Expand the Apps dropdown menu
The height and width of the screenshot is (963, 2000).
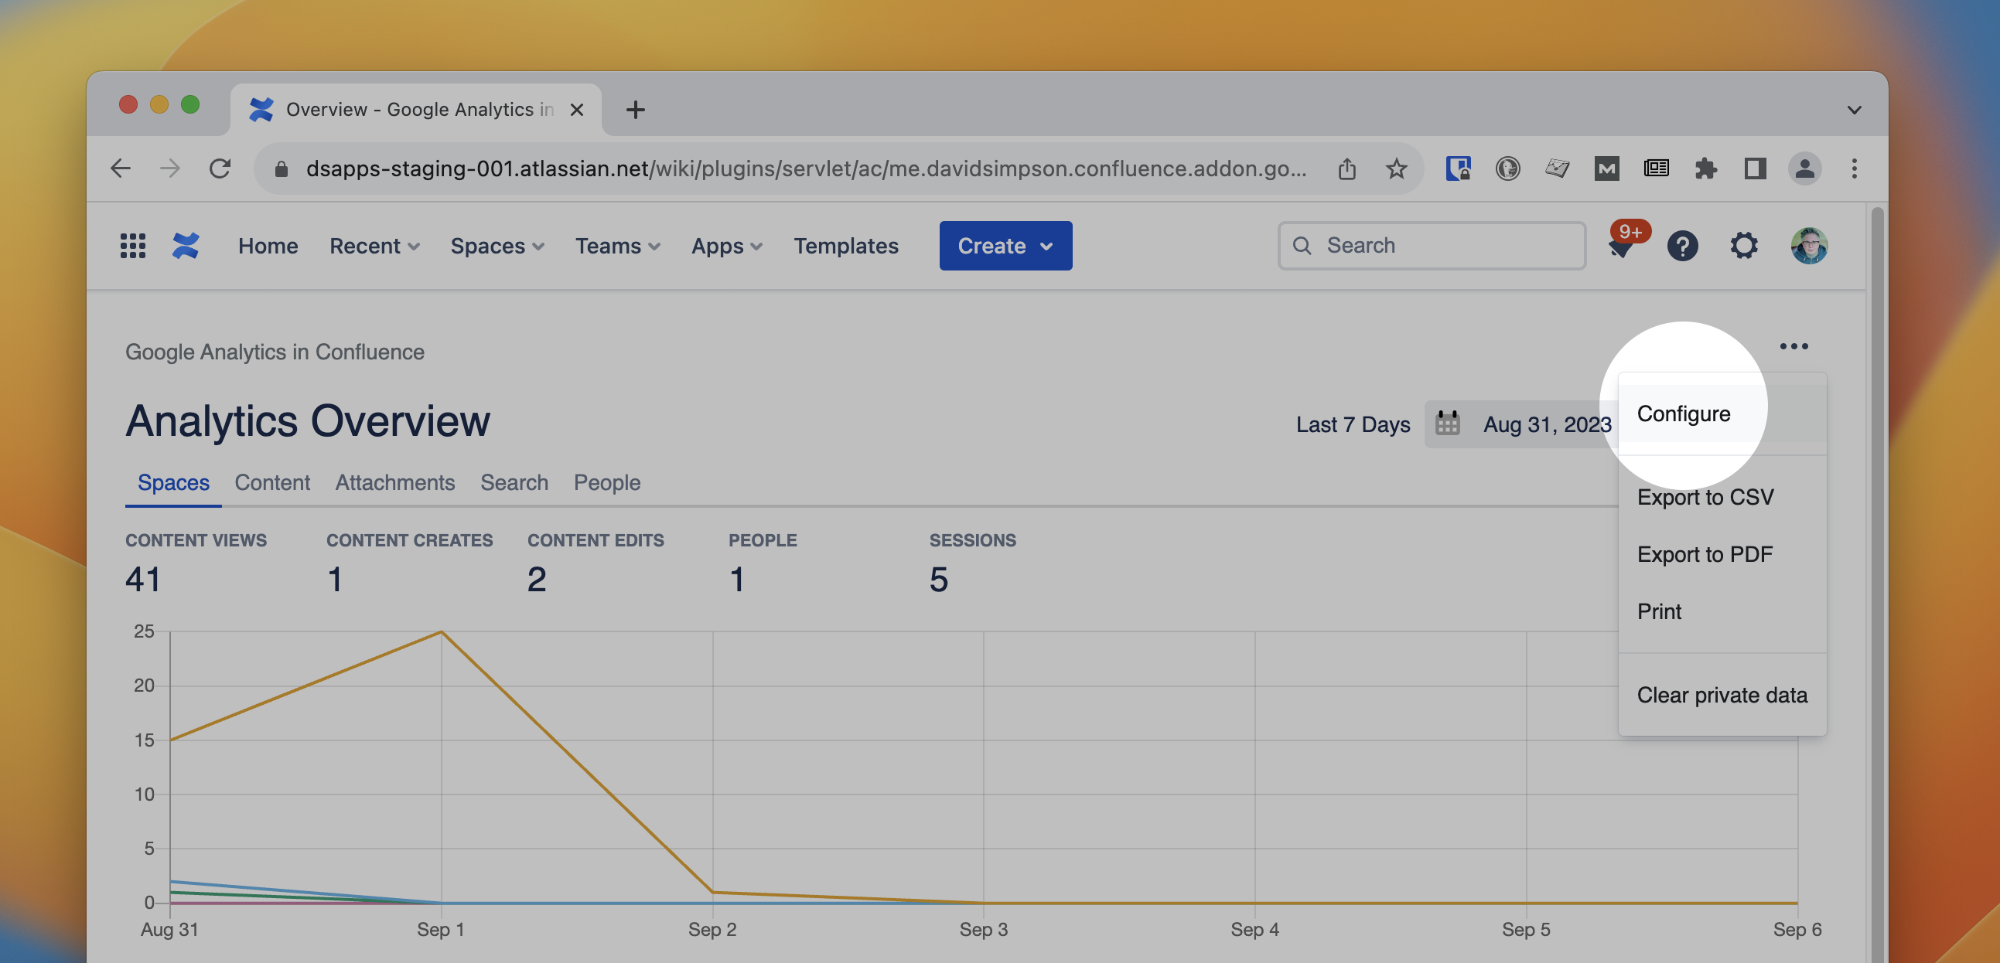tap(727, 246)
